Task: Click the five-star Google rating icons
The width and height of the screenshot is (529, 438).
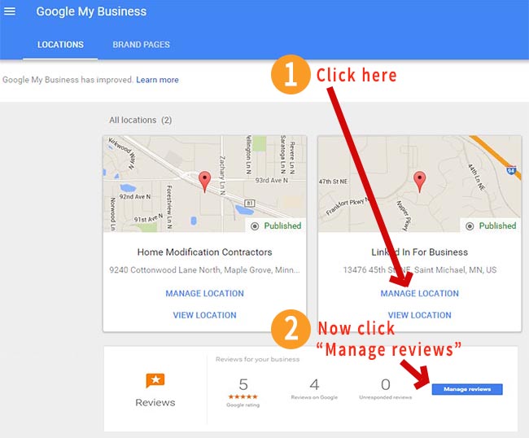Action: click(243, 396)
